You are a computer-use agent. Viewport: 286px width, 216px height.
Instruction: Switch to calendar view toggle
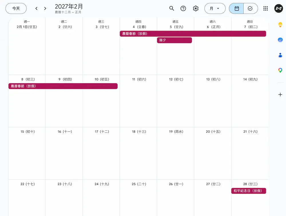pyautogui.click(x=237, y=8)
